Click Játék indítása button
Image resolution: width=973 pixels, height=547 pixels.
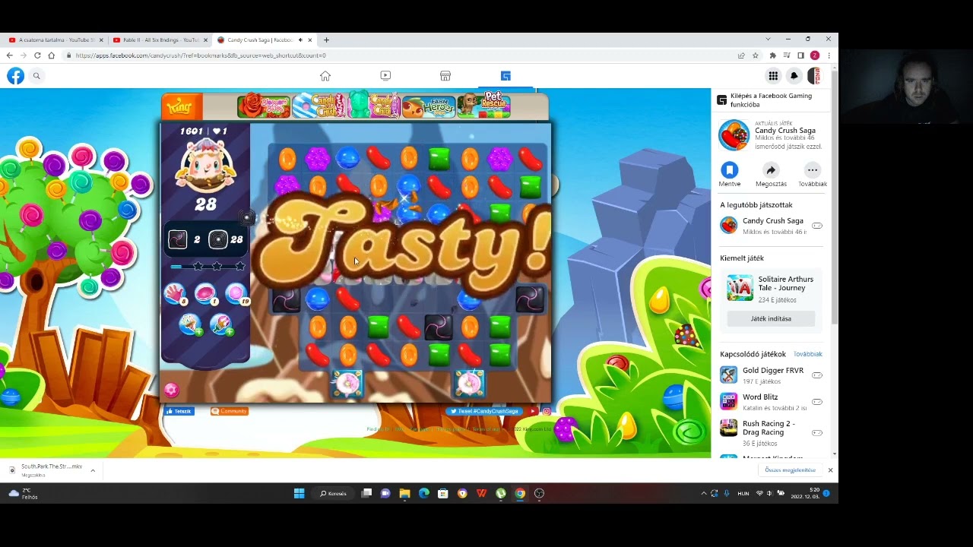[771, 318]
